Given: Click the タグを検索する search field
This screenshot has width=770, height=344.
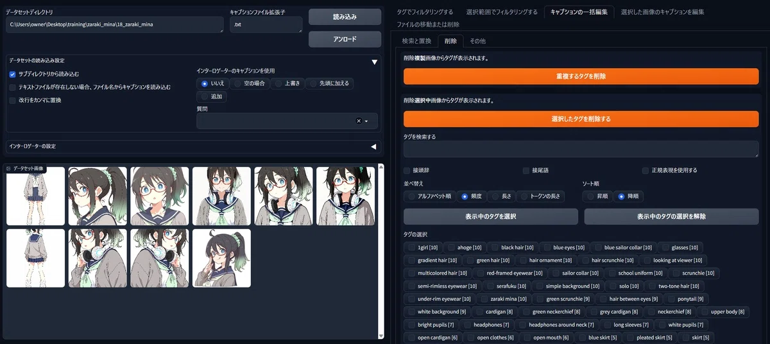Looking at the screenshot, I should click(581, 150).
